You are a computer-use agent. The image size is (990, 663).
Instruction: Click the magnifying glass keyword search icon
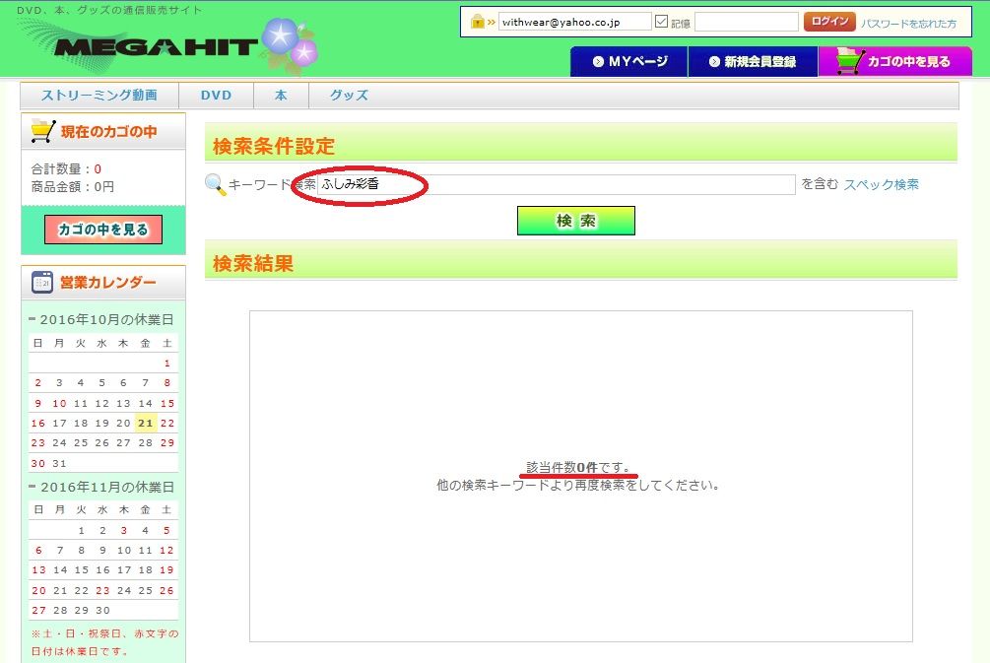[x=216, y=184]
